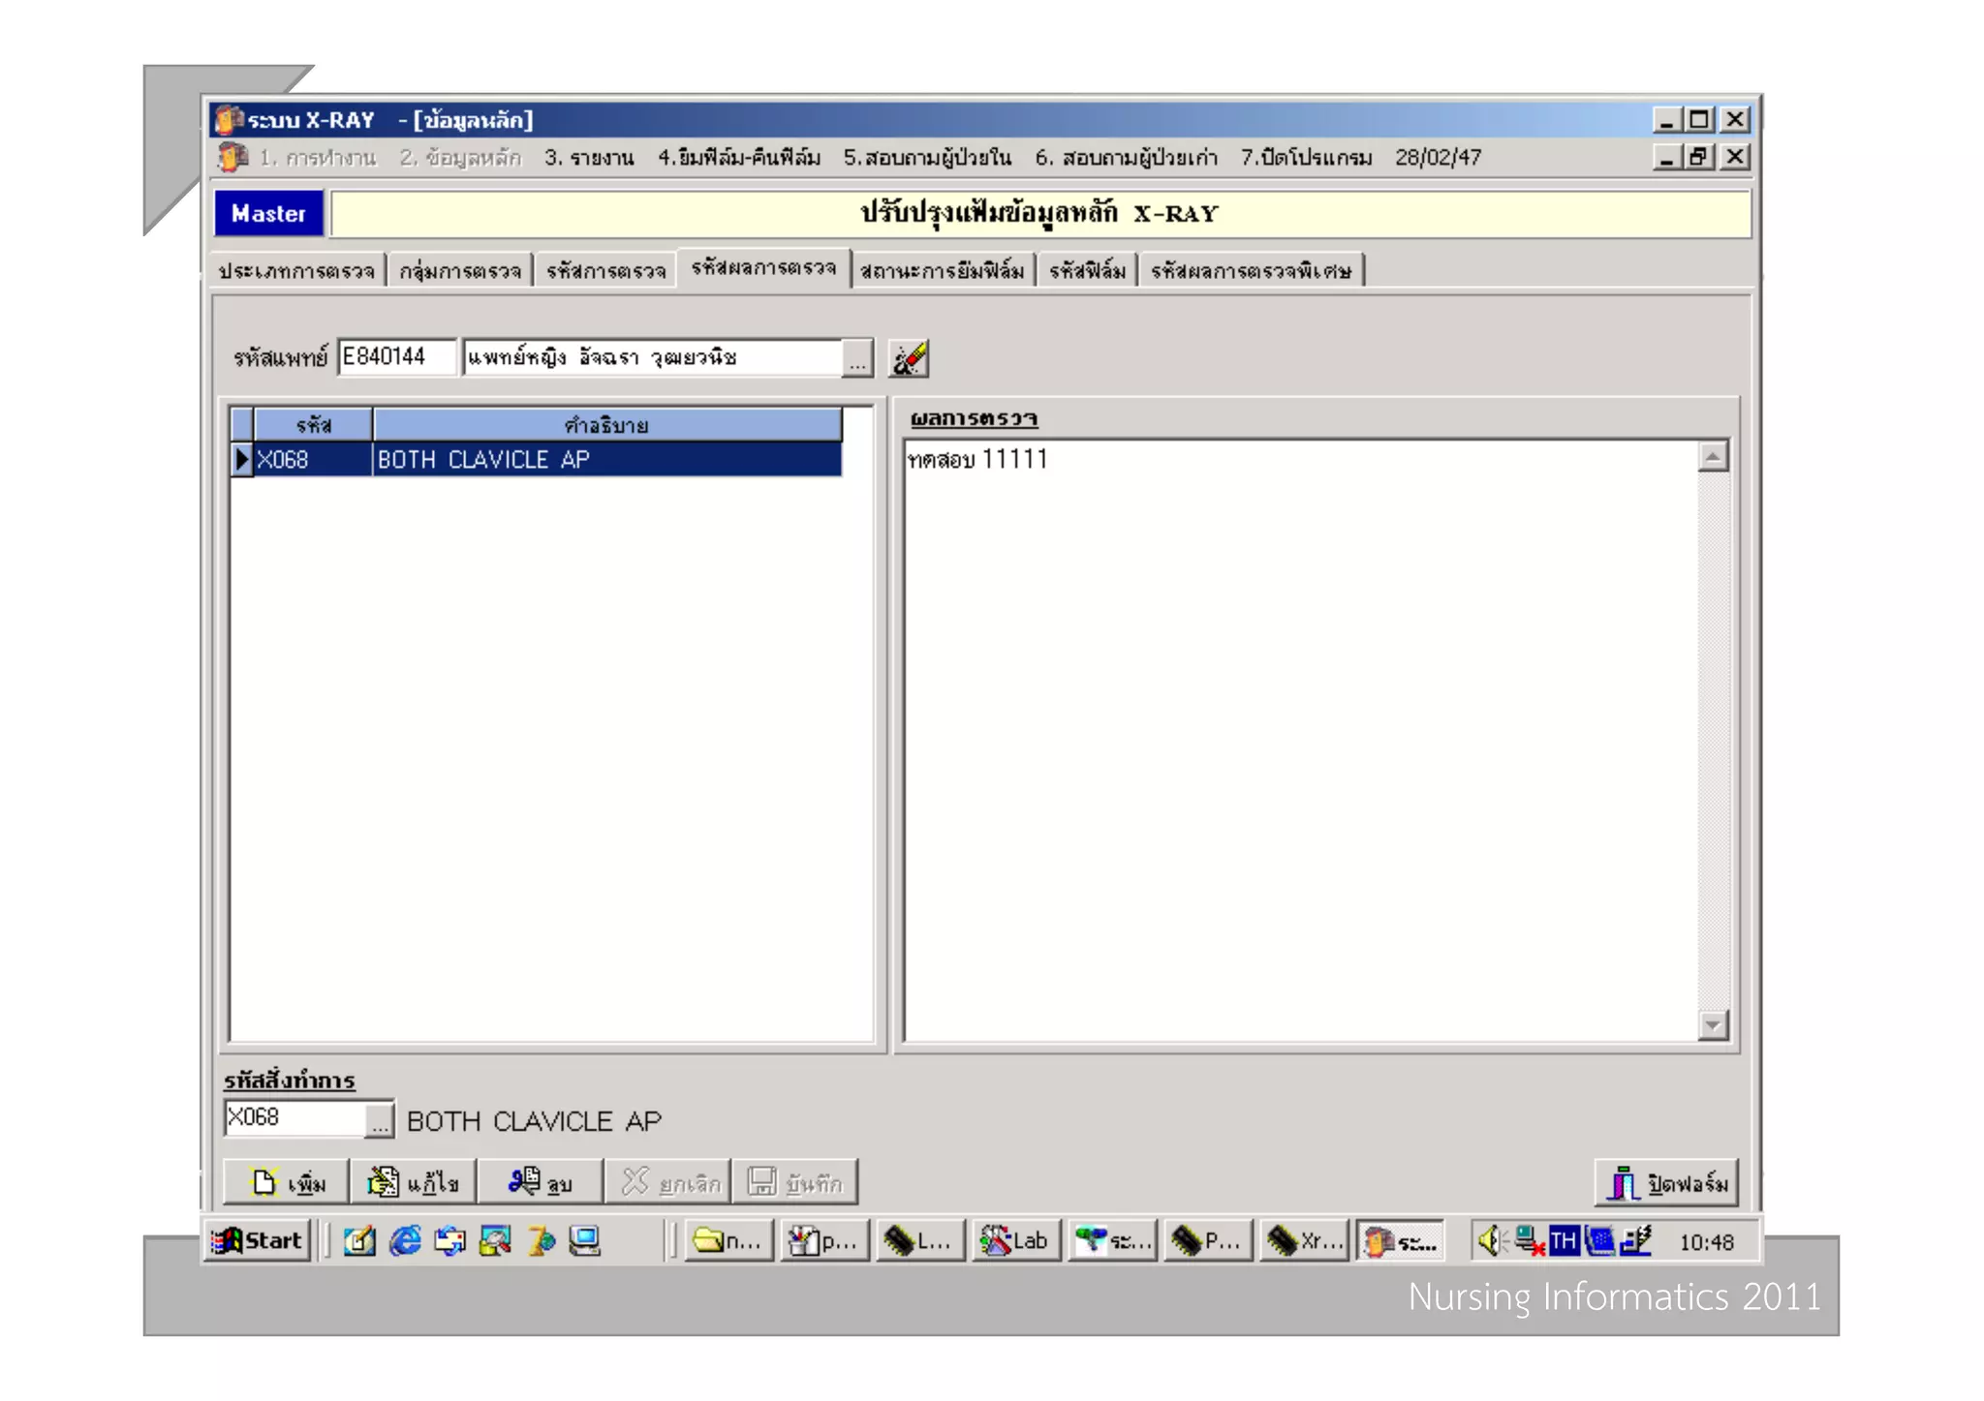Open doctor code lookup ellipsis button
This screenshot has width=1984, height=1401.
tap(857, 359)
